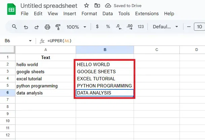Screen dimensions: 205x140
Task: Click the Google Sheets home logo
Action: pyautogui.click(x=11, y=10)
